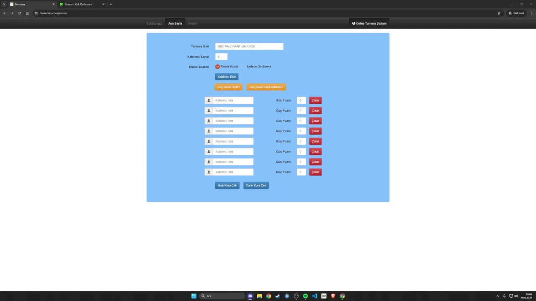Click the browser forward arrow
This screenshot has height=301, width=536.
(12, 13)
